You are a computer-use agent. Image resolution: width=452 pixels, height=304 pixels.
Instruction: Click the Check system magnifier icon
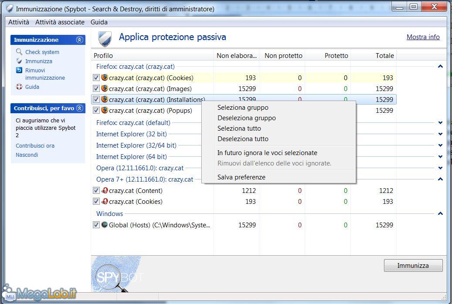pos(19,52)
